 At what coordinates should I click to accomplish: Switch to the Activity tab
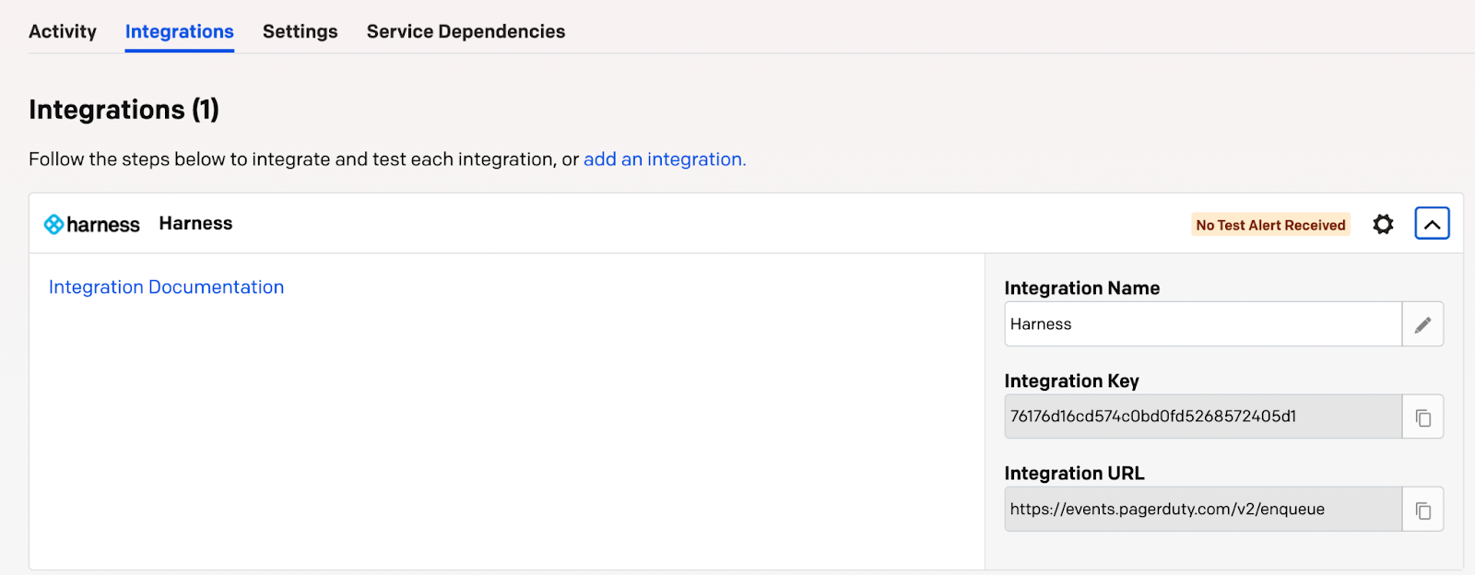tap(62, 30)
